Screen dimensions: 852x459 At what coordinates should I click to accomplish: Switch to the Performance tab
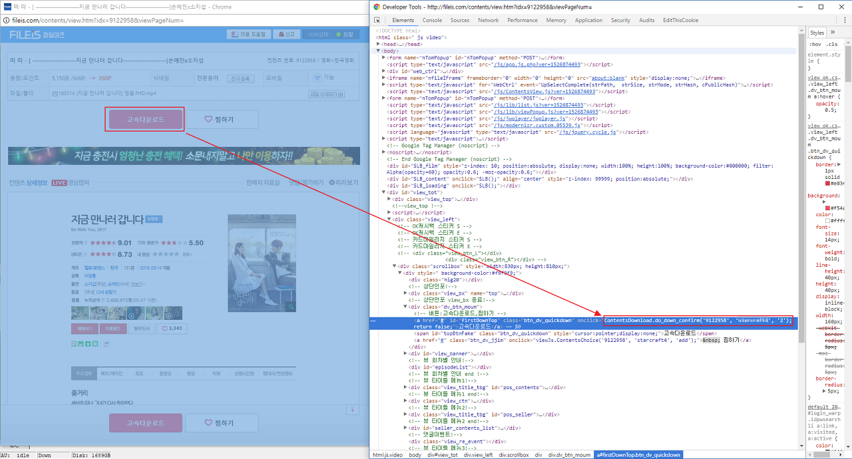point(523,20)
